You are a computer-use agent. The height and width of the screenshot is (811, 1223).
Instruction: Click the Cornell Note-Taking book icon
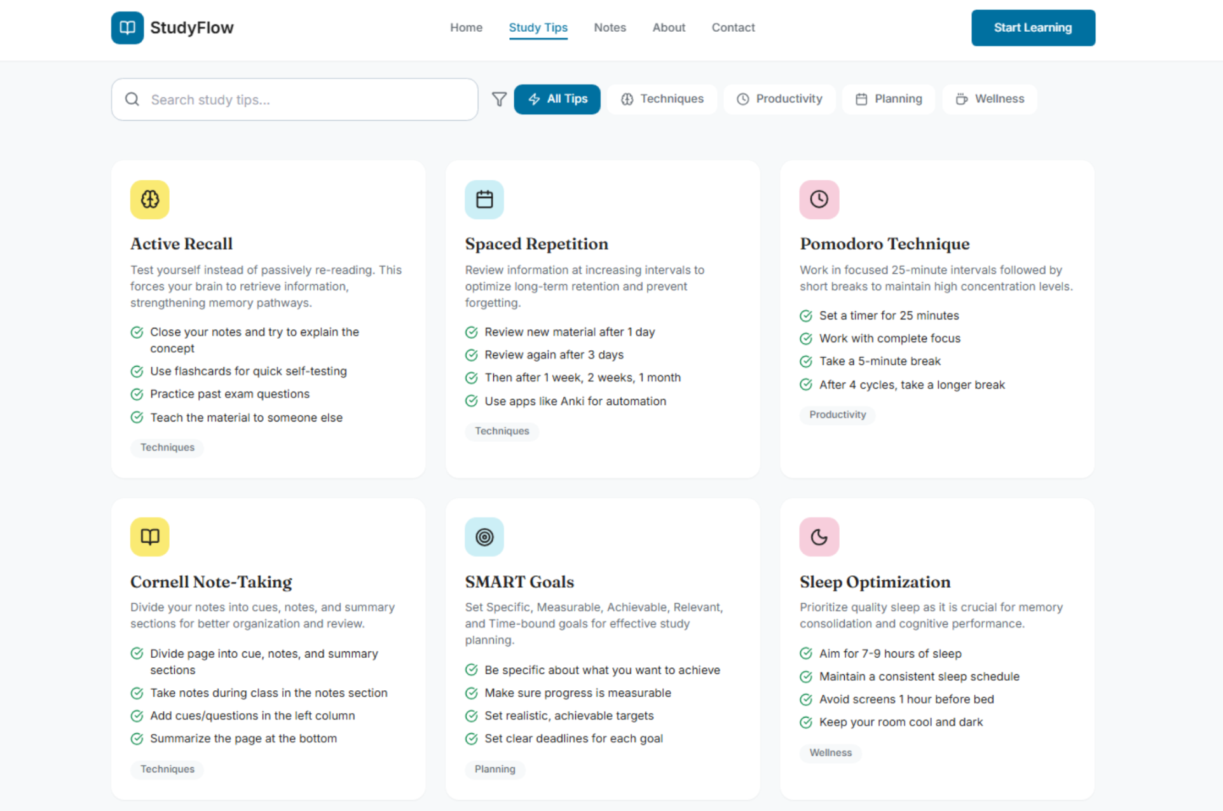[150, 537]
